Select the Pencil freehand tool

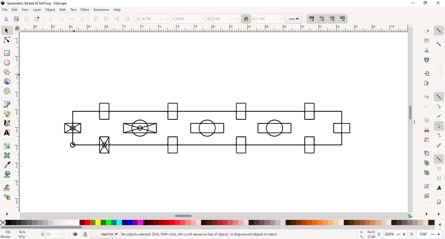click(x=7, y=114)
